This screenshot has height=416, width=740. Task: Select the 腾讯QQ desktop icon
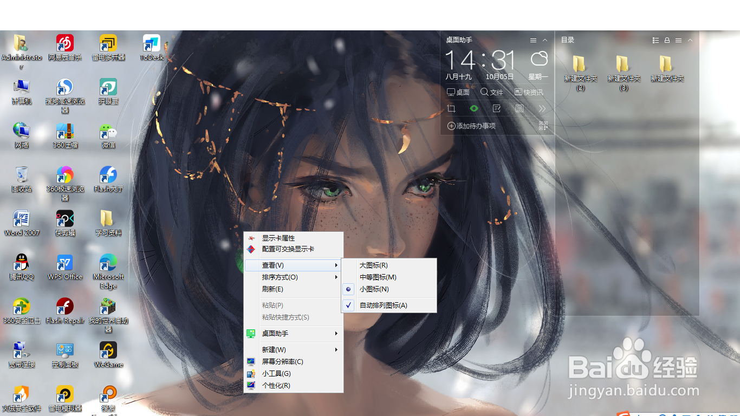coord(22,267)
